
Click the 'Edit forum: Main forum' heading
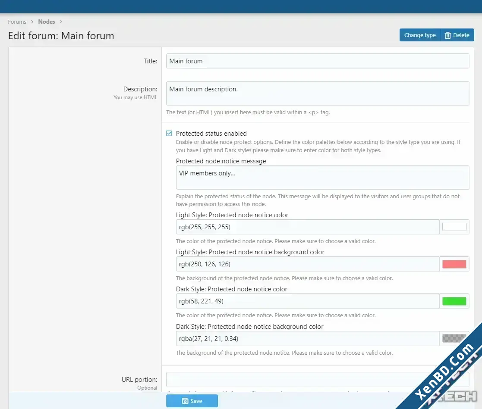point(61,36)
